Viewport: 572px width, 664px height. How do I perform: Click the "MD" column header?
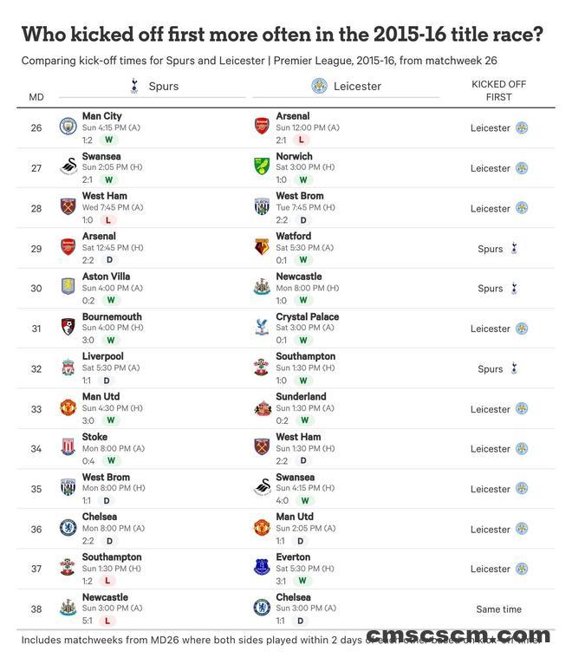pos(36,97)
